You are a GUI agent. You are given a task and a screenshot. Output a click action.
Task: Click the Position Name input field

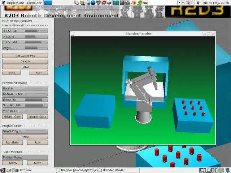(x=25, y=157)
